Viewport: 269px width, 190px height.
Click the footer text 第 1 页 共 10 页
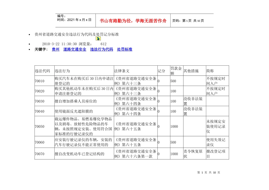(209, 172)
